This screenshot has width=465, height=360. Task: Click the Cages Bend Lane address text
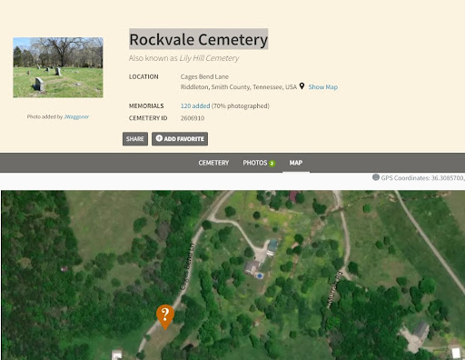pyautogui.click(x=204, y=76)
